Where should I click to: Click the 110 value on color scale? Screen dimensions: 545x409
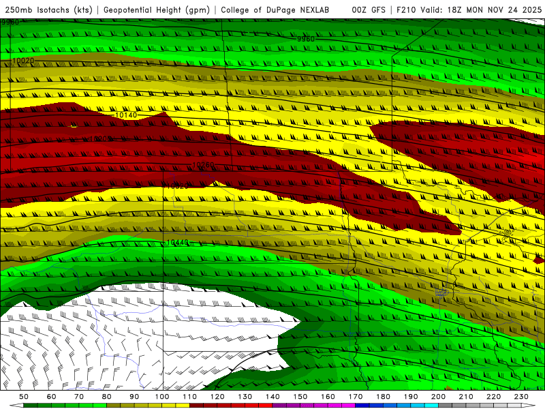point(189,397)
